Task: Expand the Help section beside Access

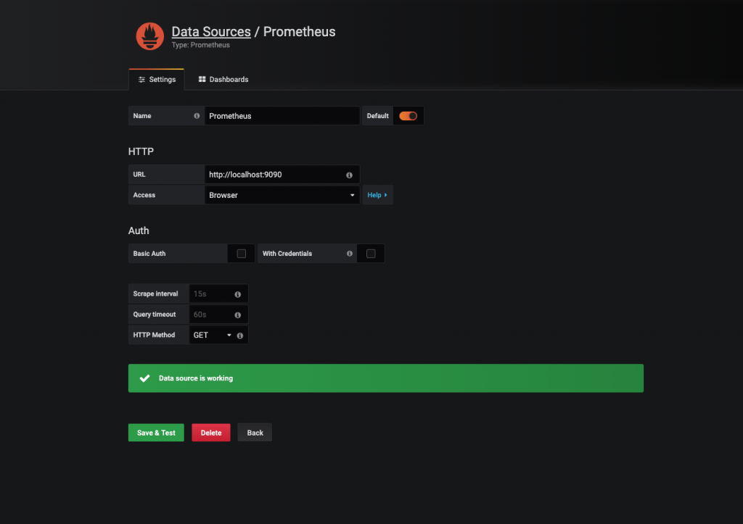Action: point(377,195)
